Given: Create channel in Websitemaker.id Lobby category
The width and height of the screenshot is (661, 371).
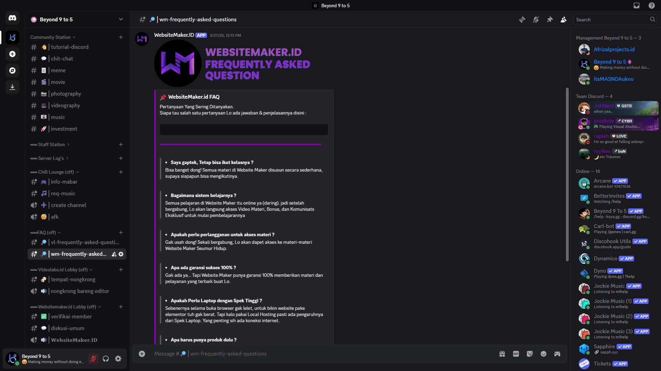Looking at the screenshot, I should (x=121, y=307).
